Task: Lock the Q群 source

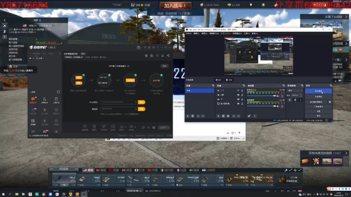Action: pos(242,95)
